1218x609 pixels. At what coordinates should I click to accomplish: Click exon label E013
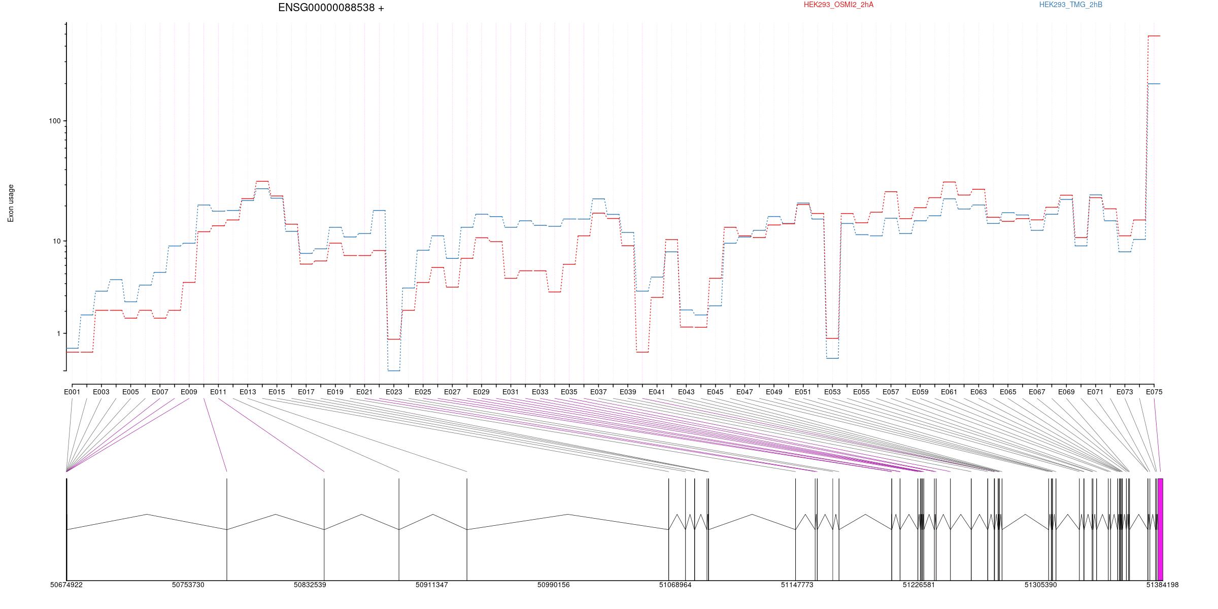(x=248, y=392)
